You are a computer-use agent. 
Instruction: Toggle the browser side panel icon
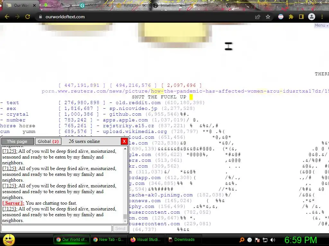pos(301,17)
